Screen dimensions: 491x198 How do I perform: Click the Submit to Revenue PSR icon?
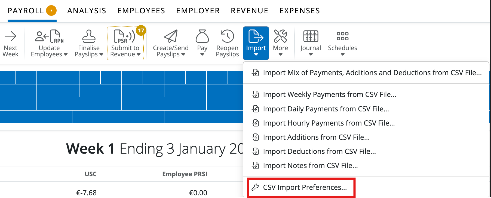122,37
